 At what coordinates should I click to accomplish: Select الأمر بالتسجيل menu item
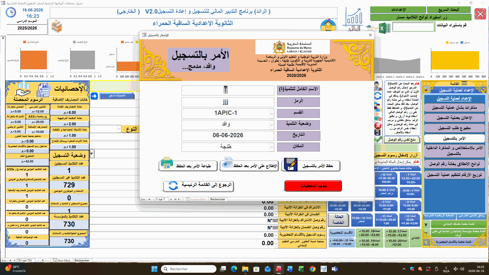[x=454, y=139]
